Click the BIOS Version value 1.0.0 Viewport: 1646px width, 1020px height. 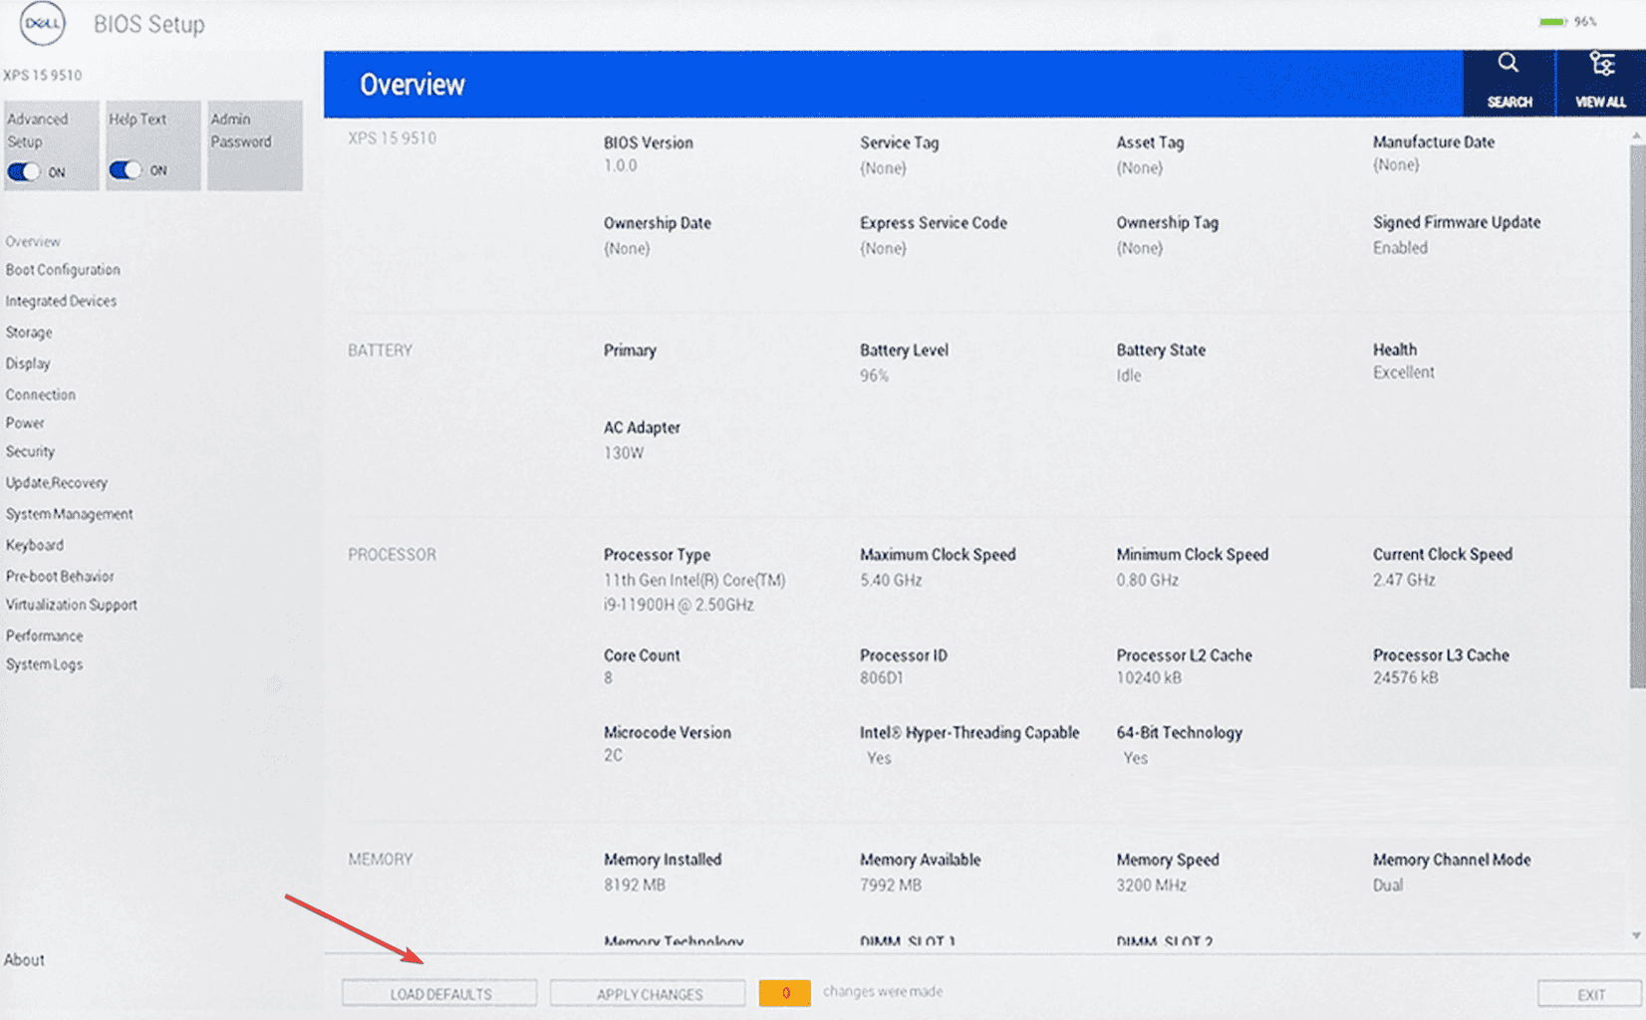tap(620, 165)
